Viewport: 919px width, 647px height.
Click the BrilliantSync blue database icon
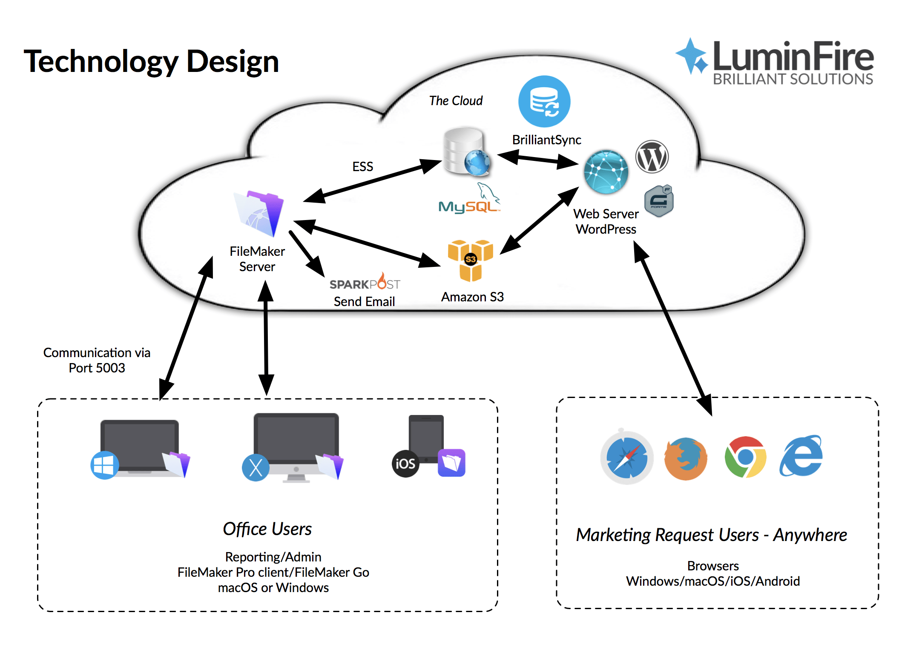(544, 101)
